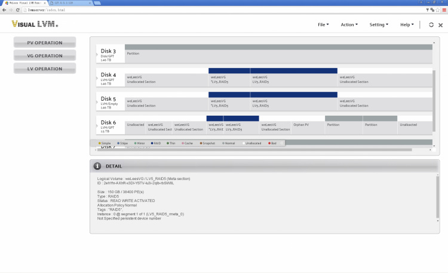The height and width of the screenshot is (273, 448).
Task: Click the info icon beside DETAIL
Action: (97, 166)
